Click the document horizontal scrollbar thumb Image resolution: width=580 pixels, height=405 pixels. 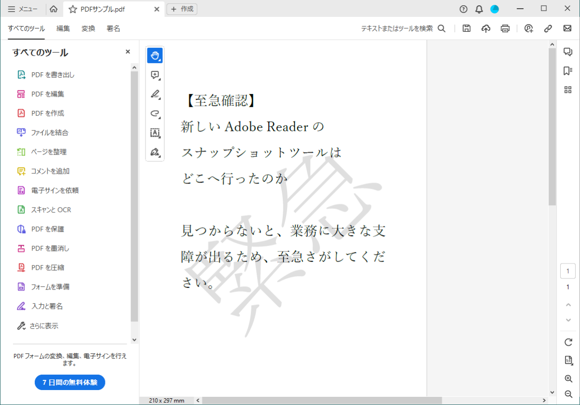pos(322,401)
